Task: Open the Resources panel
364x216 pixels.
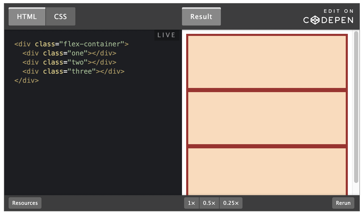Action: point(25,203)
